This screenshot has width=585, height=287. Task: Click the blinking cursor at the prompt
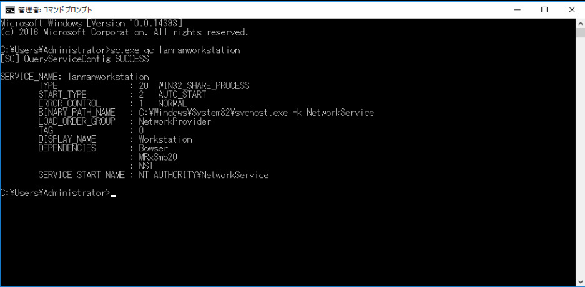tap(114, 195)
